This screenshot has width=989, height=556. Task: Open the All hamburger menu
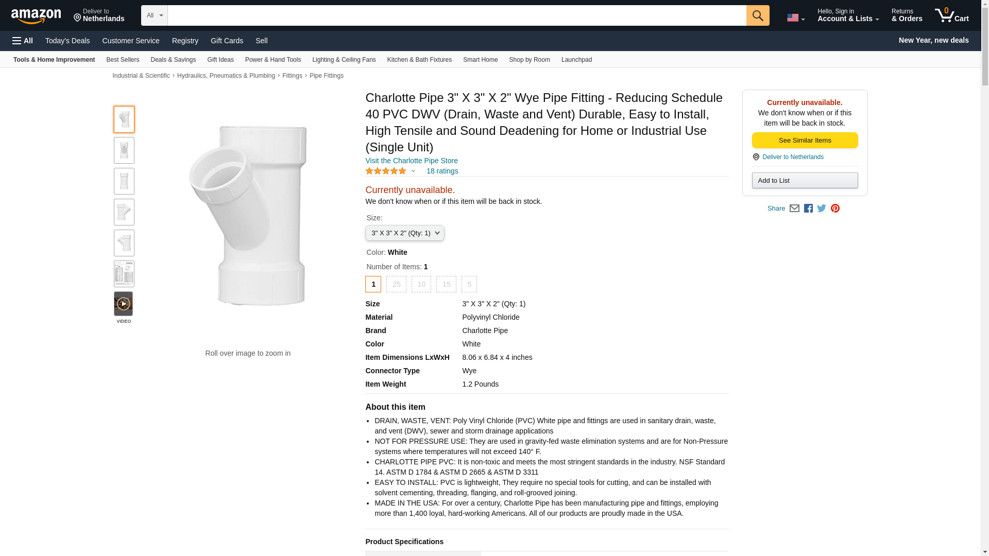click(23, 41)
